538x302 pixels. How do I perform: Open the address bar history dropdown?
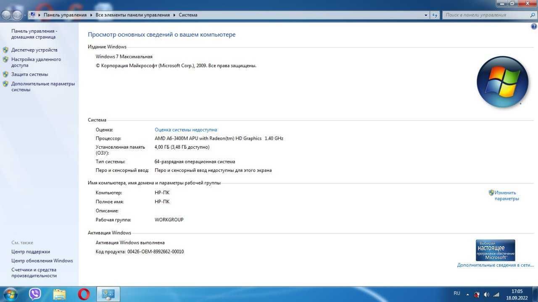coord(426,15)
